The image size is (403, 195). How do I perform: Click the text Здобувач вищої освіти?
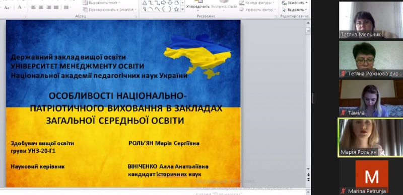tap(42, 143)
